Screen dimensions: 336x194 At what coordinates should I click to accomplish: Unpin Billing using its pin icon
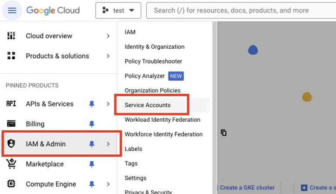91,124
